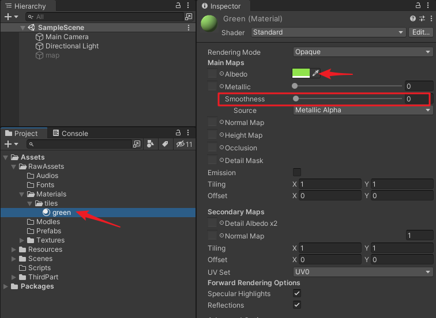Screen dimensions: 436x318
Task: Open material help question-mark icon
Action: [413, 18]
